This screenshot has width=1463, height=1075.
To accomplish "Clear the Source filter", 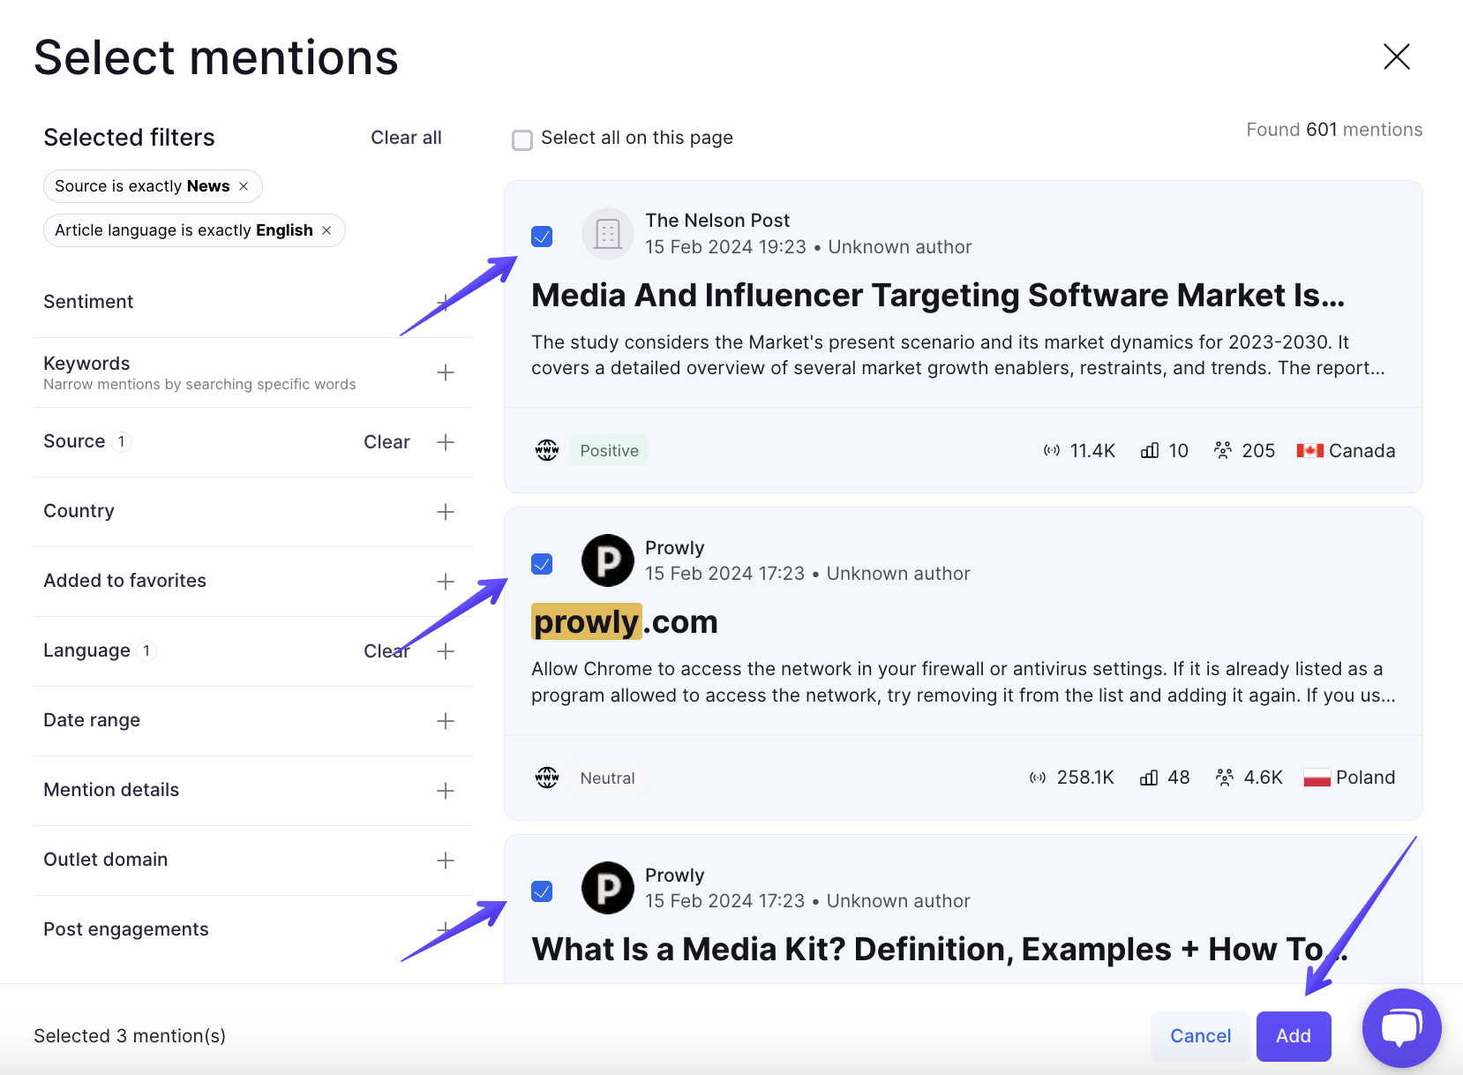I will (x=386, y=442).
